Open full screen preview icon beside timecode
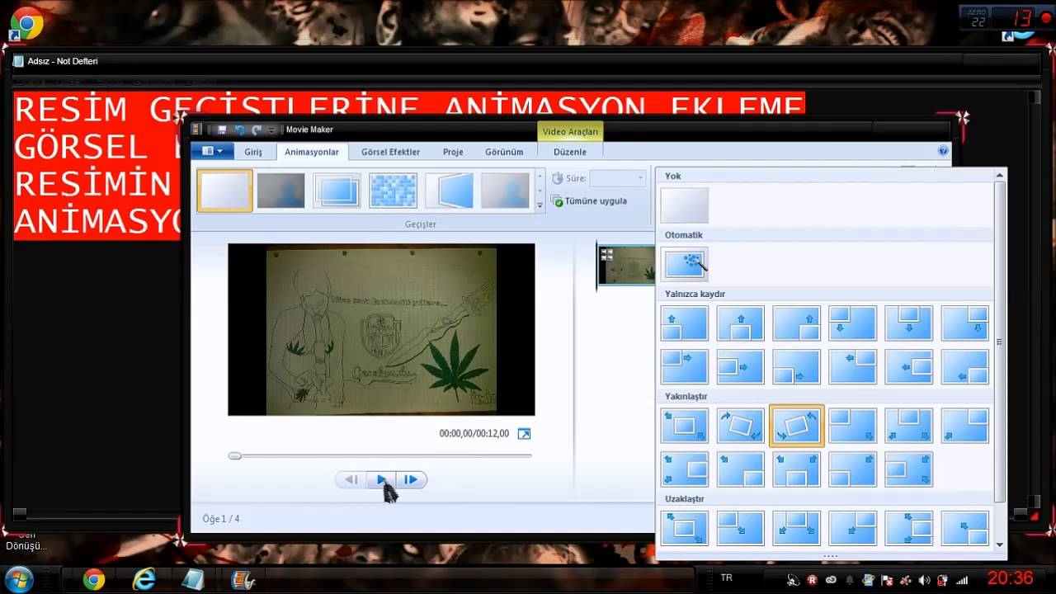Screen dimensions: 1056x594 click(x=523, y=434)
